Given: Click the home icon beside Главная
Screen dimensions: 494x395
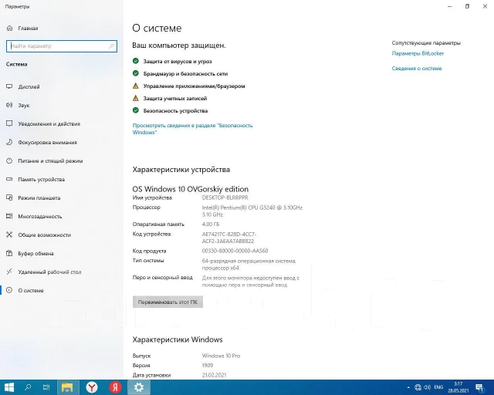Looking at the screenshot, I should tap(10, 28).
